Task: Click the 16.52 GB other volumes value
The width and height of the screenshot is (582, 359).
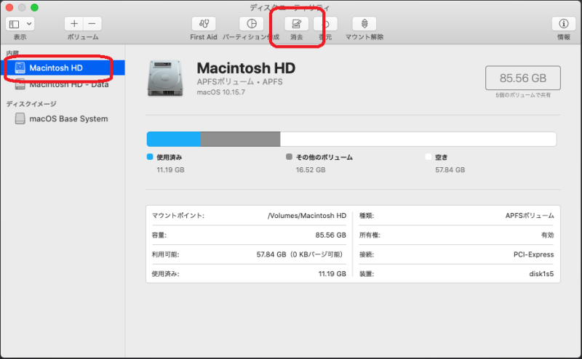Action: 311,170
